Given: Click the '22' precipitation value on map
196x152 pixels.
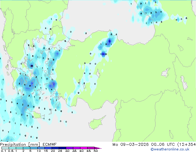Looking at the screenshot, I should click(x=32, y=66).
